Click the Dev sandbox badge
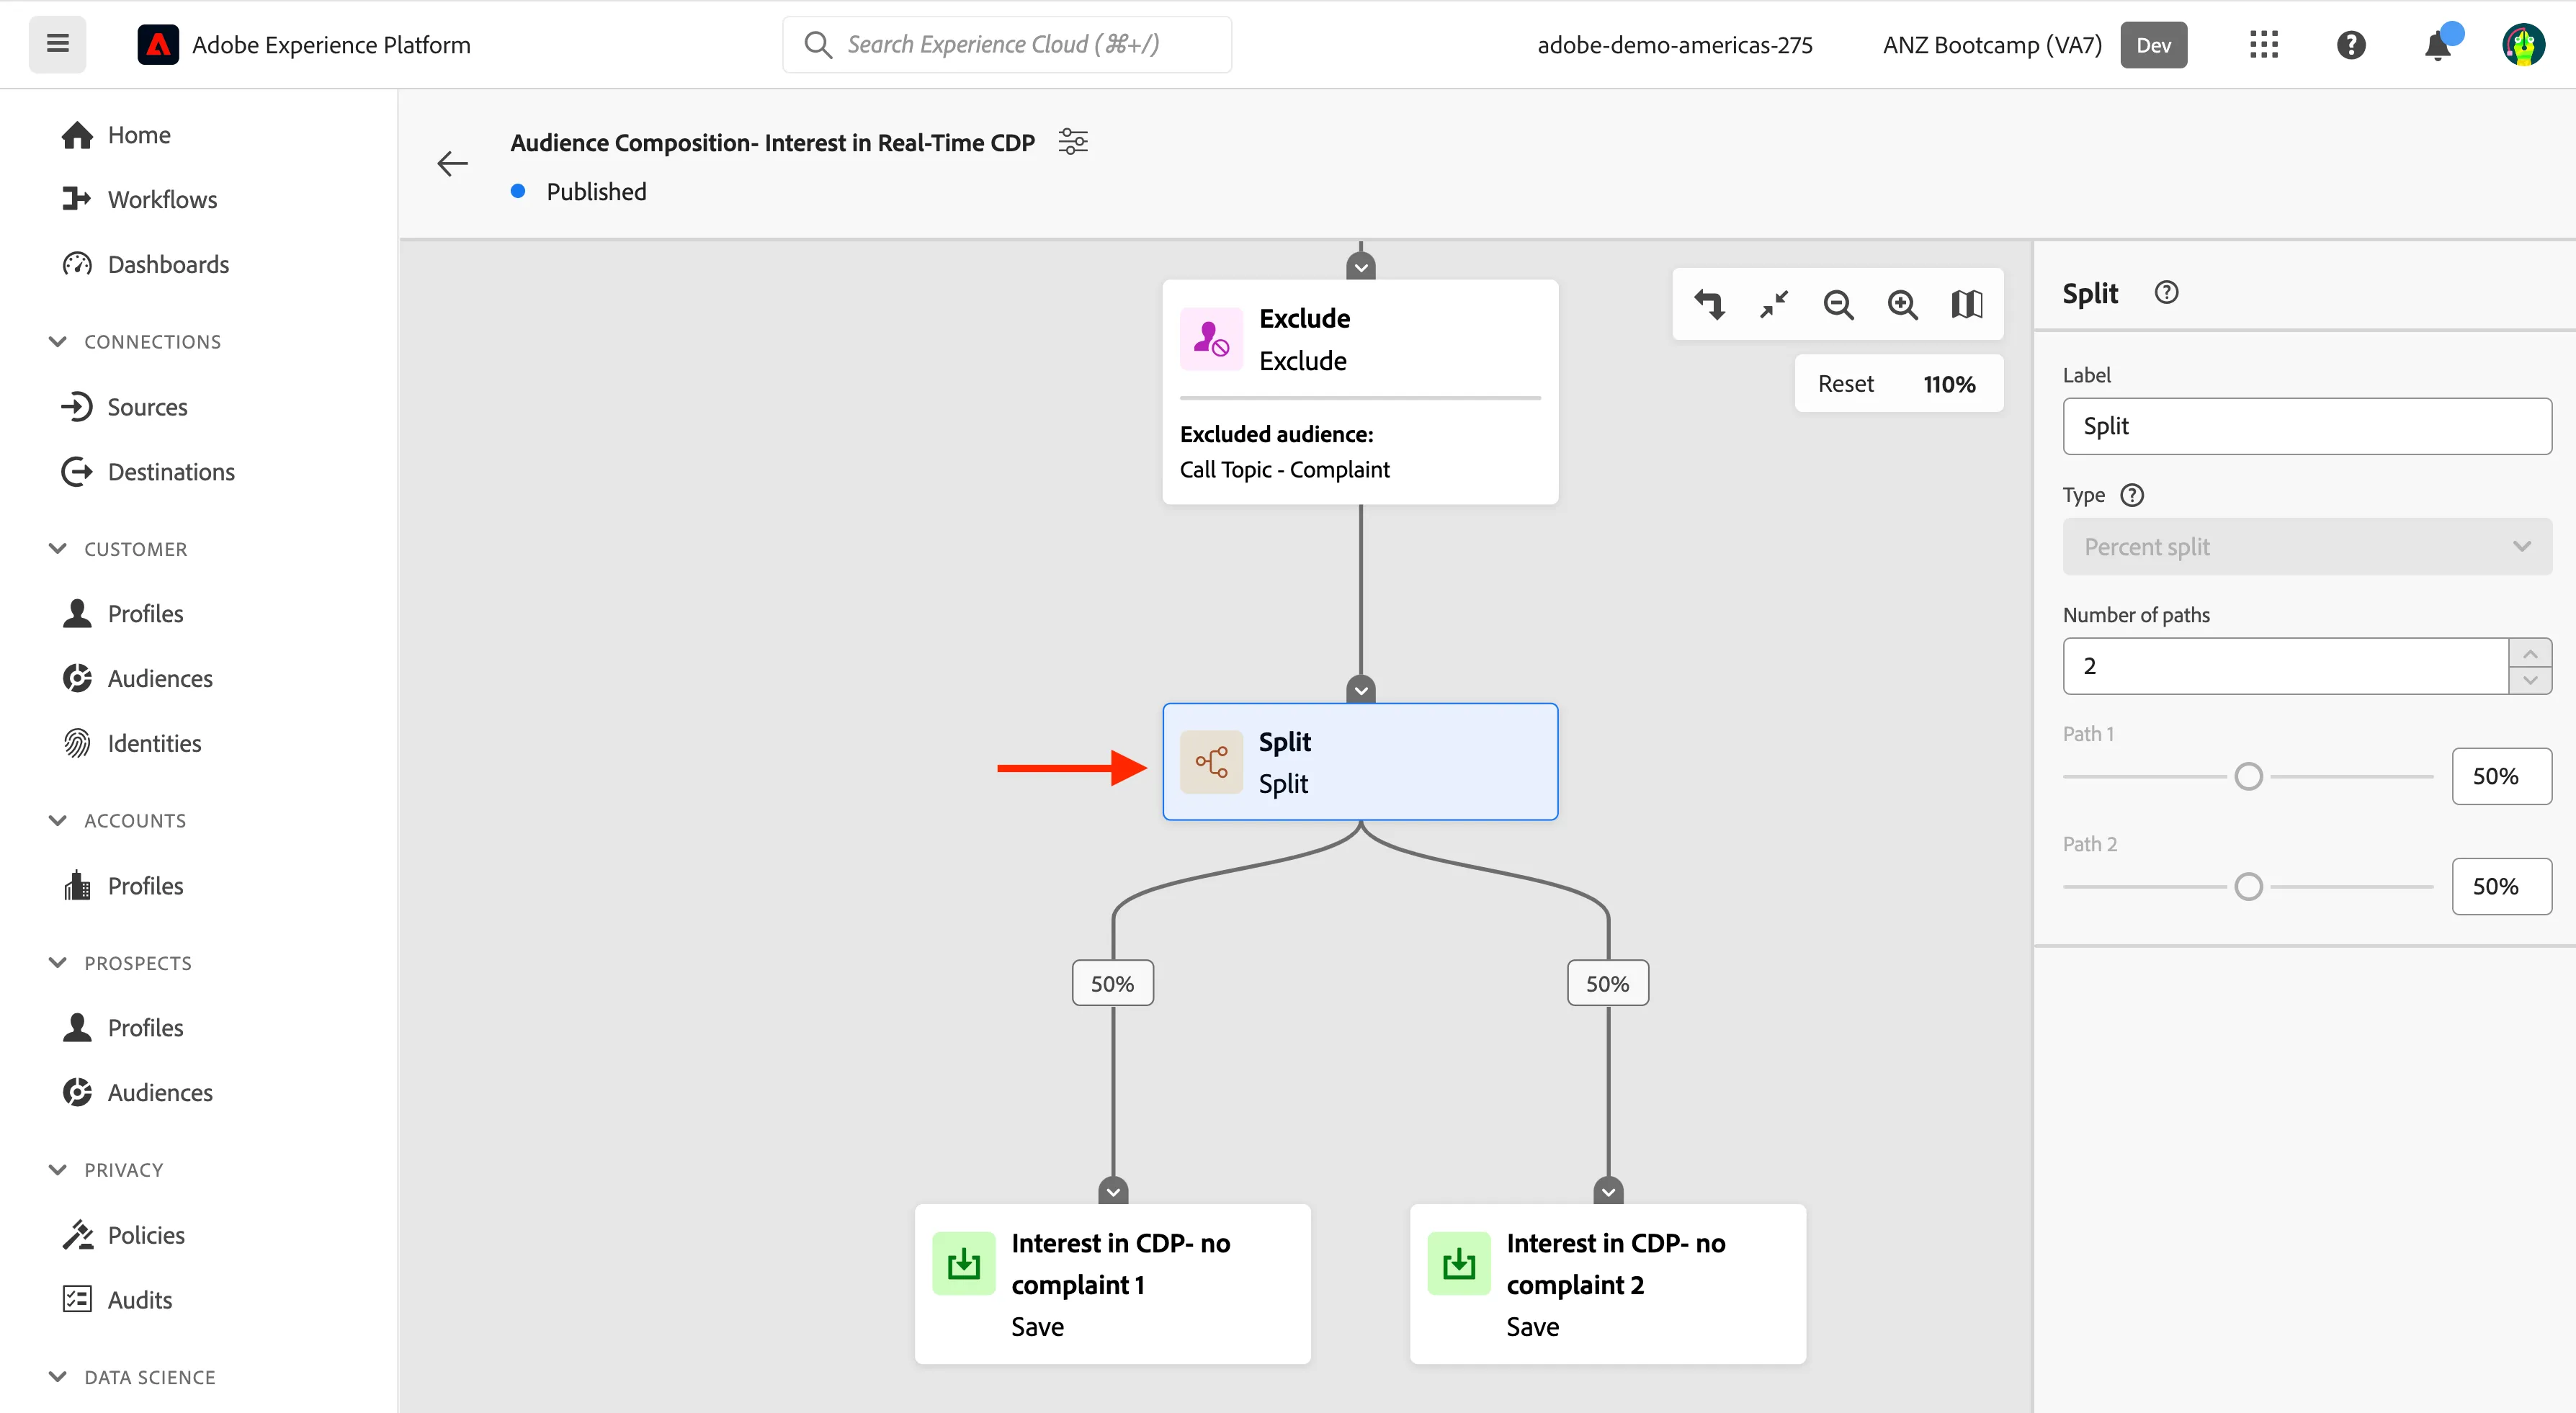Image resolution: width=2576 pixels, height=1413 pixels. click(x=2153, y=45)
